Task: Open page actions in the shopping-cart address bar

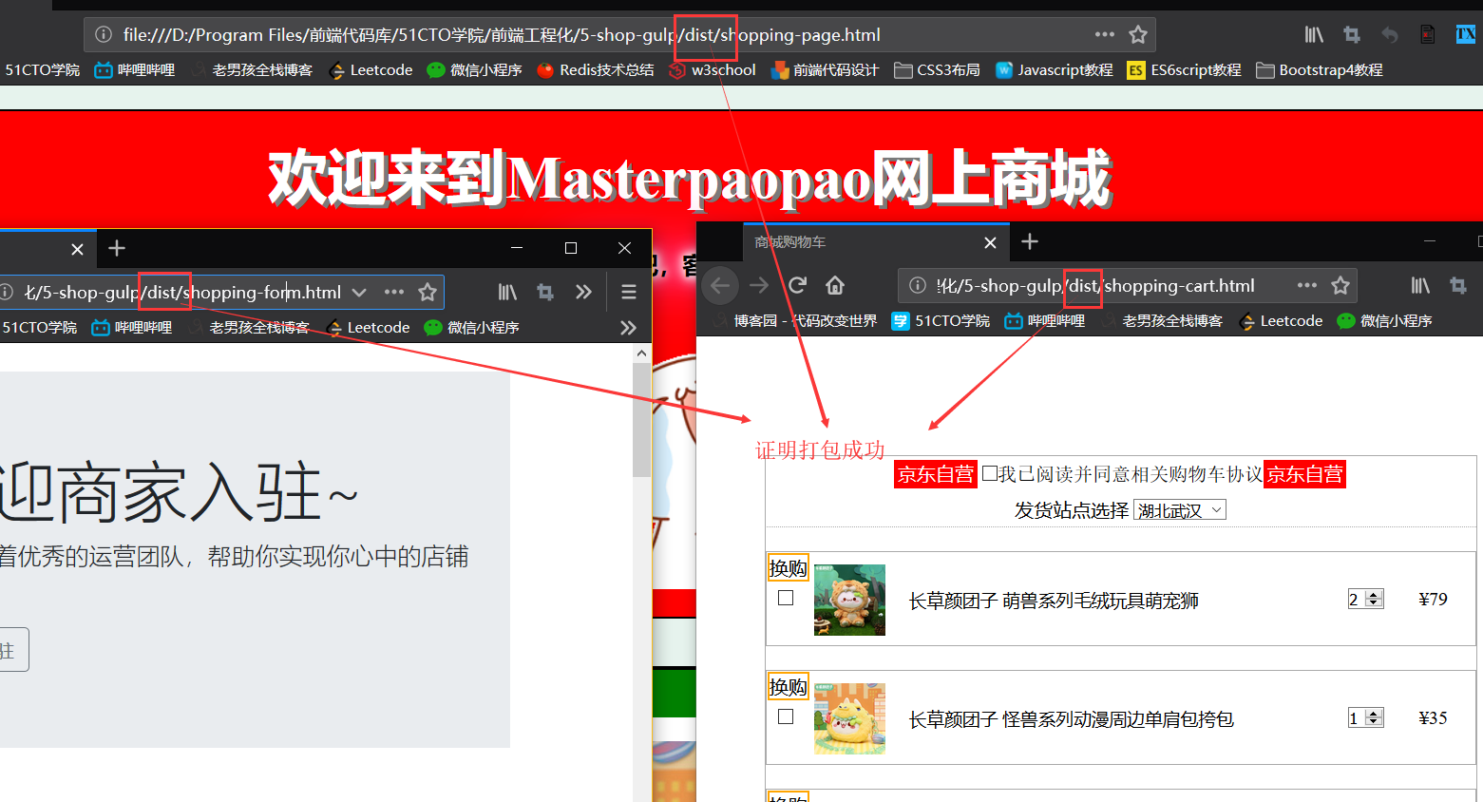Action: point(1307,285)
